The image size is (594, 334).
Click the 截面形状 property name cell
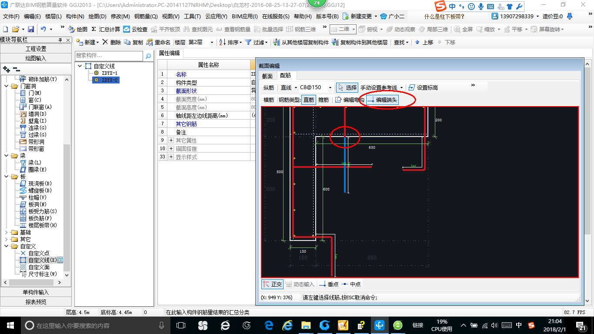pyautogui.click(x=209, y=90)
